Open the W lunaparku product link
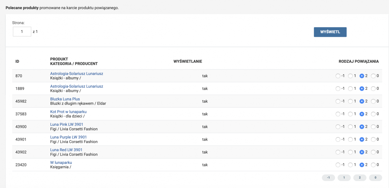Image resolution: width=389 pixels, height=188 pixels. [61, 163]
